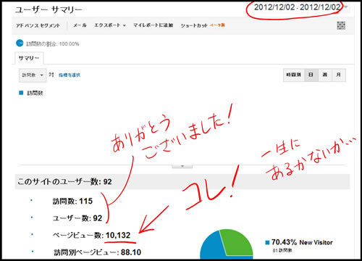Viewport: 362px width, 261px height.
Task: Click the 訪問数: 115 metric
Action: (x=72, y=201)
